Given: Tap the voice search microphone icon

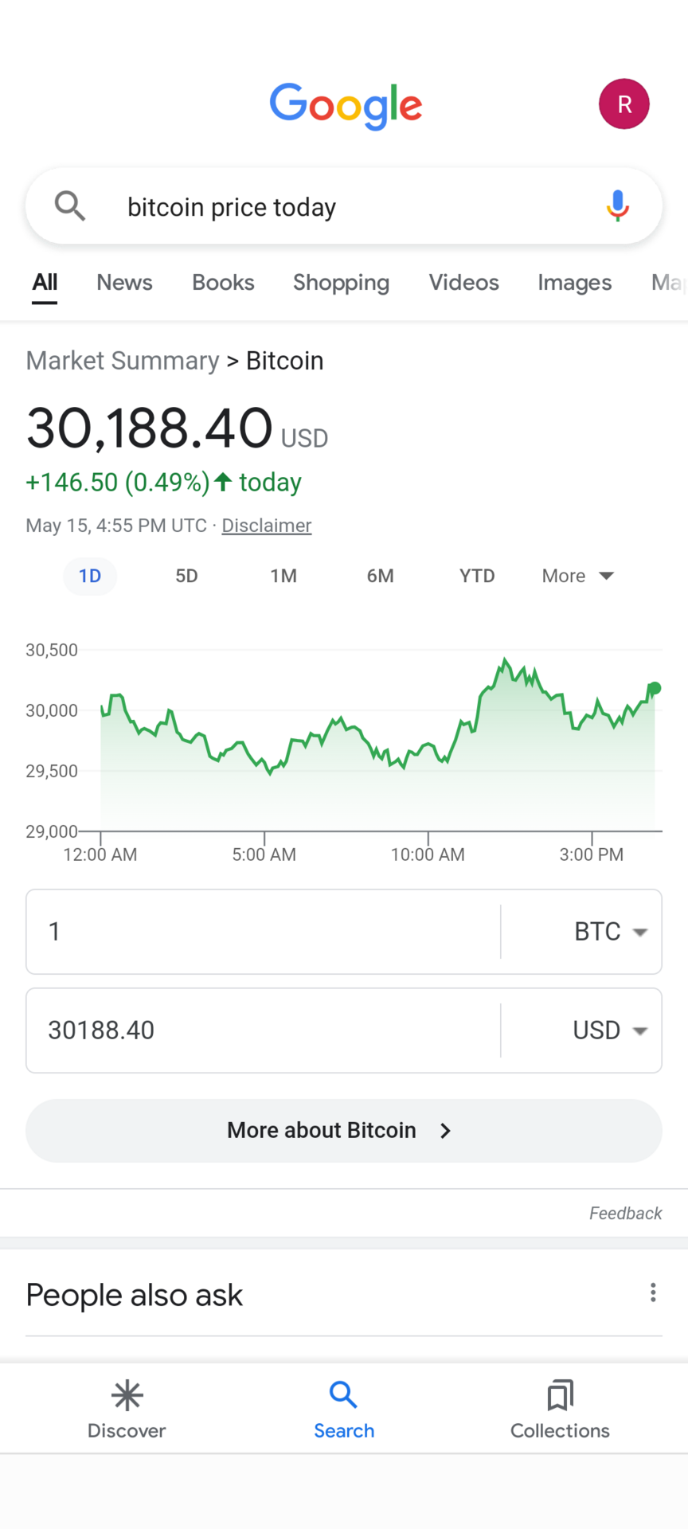Looking at the screenshot, I should click(617, 206).
